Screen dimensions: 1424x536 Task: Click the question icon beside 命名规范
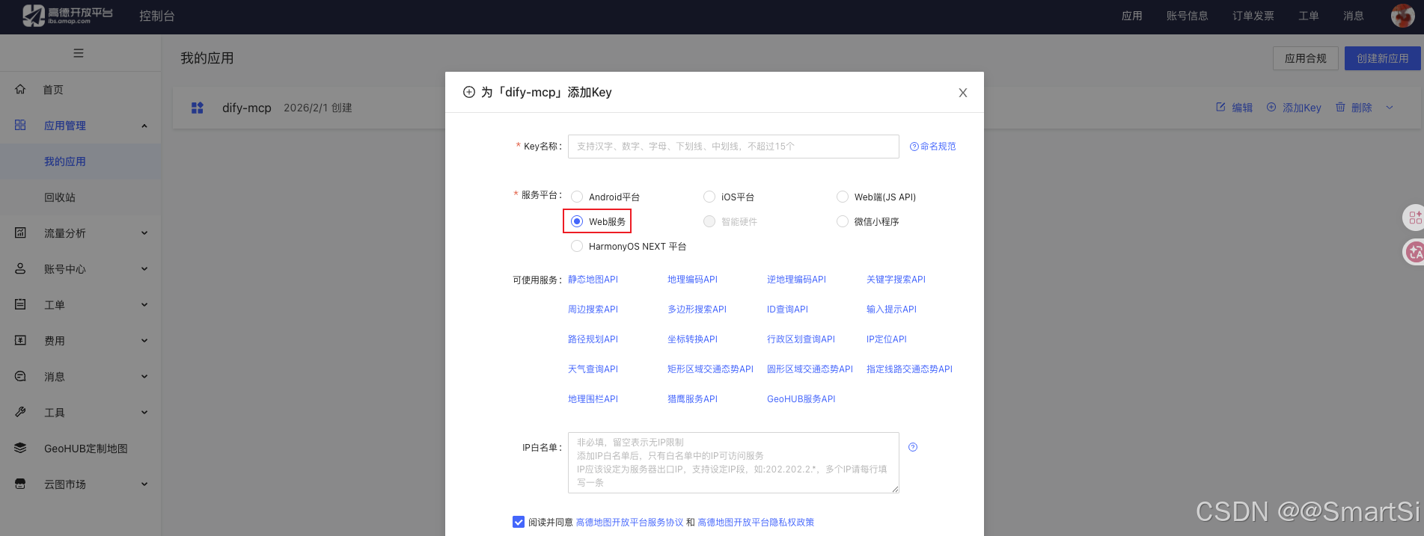[x=914, y=147]
